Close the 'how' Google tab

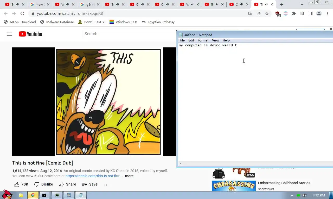point(48,4)
